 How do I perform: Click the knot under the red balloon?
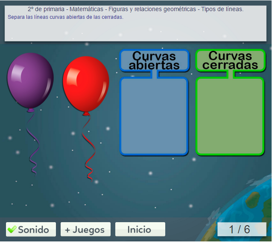(x=86, y=113)
